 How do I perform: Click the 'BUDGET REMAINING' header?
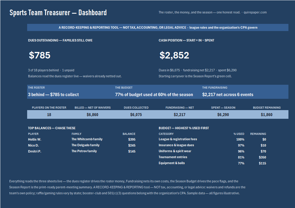coord(267,108)
